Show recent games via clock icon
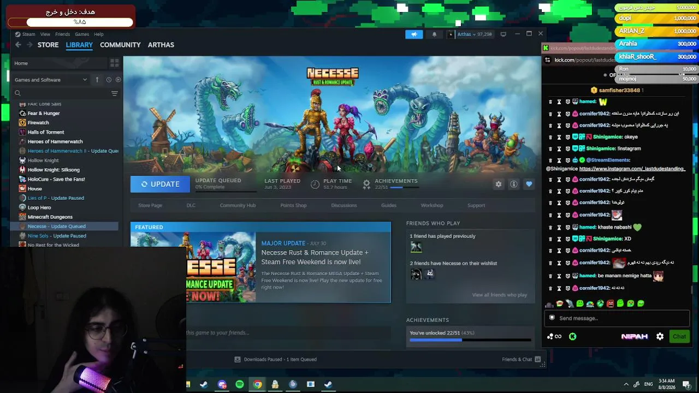The height and width of the screenshot is (393, 699). [x=109, y=80]
